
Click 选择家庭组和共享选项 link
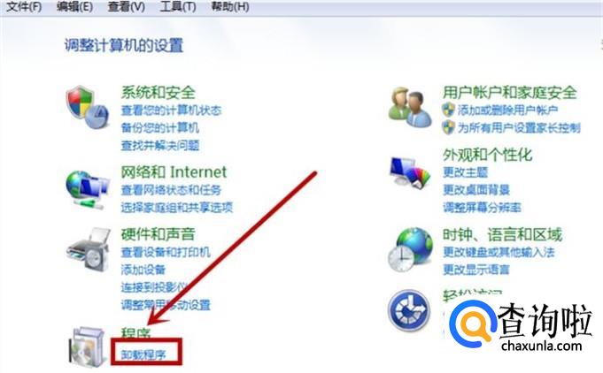176,208
